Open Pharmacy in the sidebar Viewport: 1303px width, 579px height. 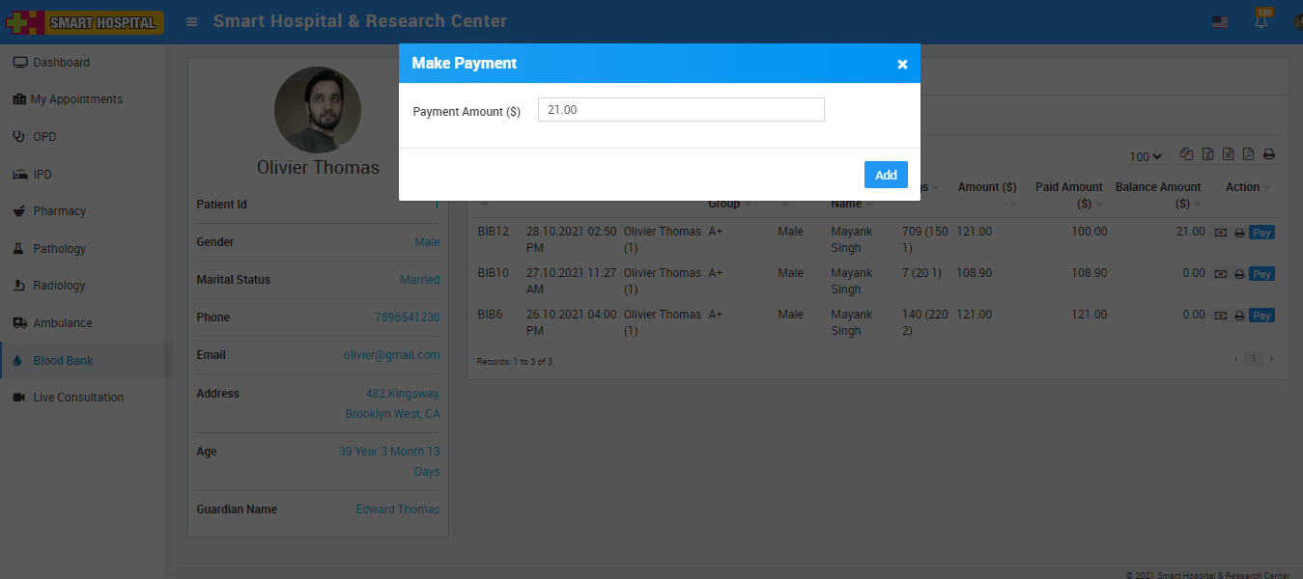59,211
